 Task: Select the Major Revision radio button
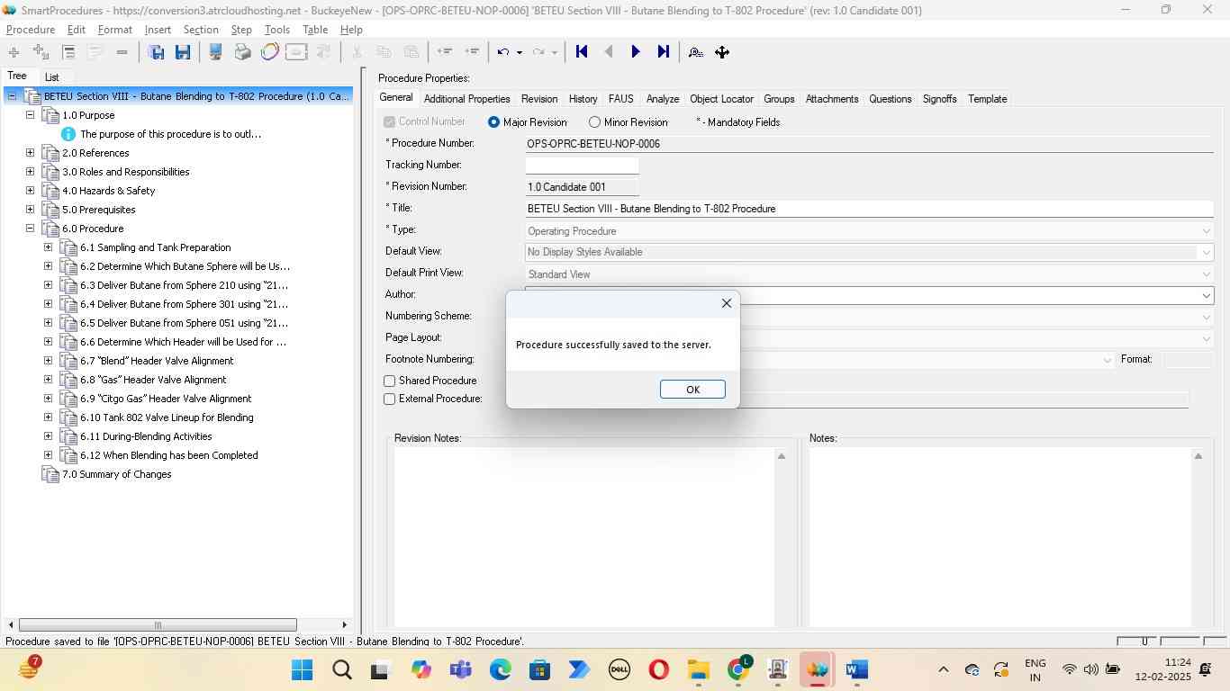pos(493,122)
